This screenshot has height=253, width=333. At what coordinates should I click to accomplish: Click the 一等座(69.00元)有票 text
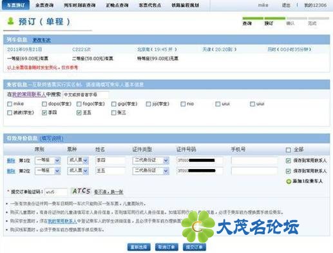coord(28,59)
